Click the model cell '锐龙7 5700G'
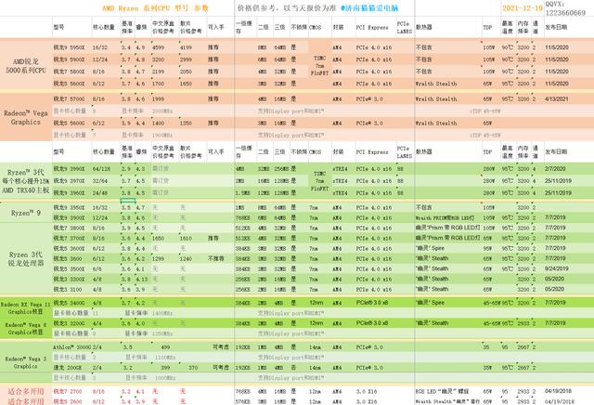Viewport: 594px width, 405px height. 69,99
